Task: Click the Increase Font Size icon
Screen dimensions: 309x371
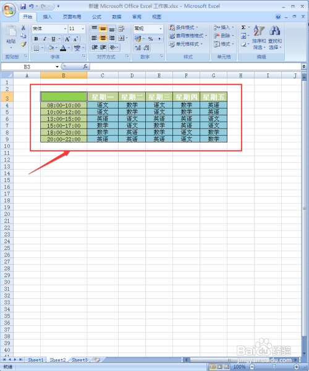Action: (67, 39)
